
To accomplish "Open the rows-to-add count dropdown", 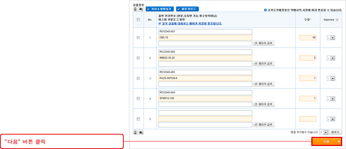I will tap(323, 132).
